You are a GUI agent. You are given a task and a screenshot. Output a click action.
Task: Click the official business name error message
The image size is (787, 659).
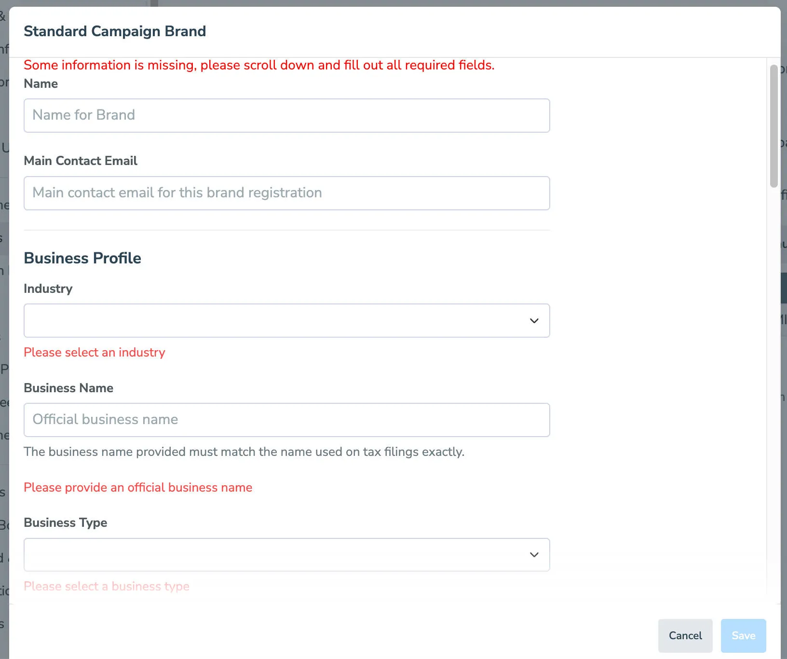click(x=138, y=487)
